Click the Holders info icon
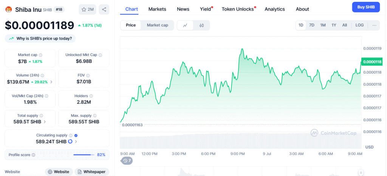The height and width of the screenshot is (176, 387). 91,96
